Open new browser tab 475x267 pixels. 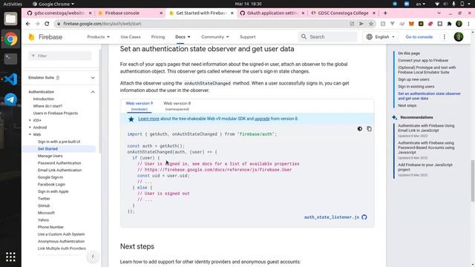coord(385,13)
